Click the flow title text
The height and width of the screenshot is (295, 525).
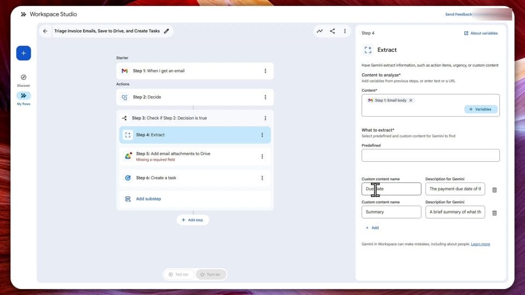(x=107, y=31)
